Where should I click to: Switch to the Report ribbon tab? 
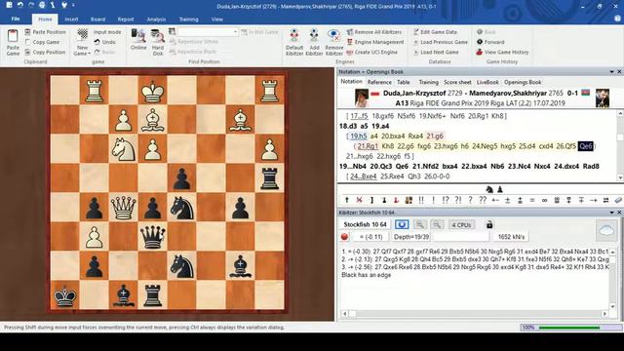[126, 19]
